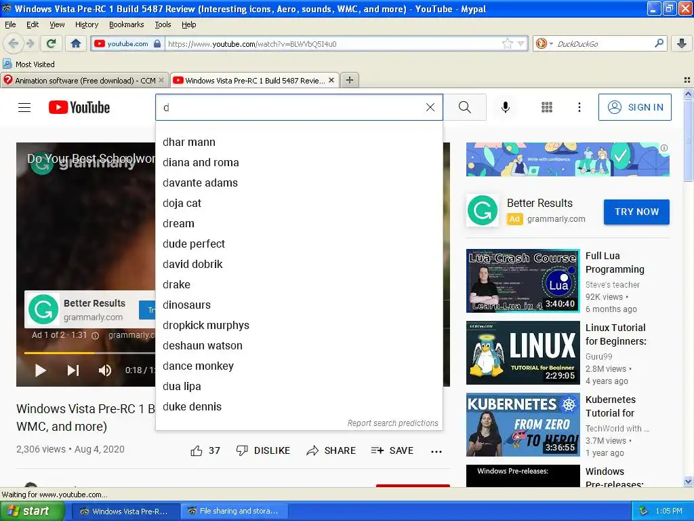
Task: Skip to the next video
Action: (73, 370)
